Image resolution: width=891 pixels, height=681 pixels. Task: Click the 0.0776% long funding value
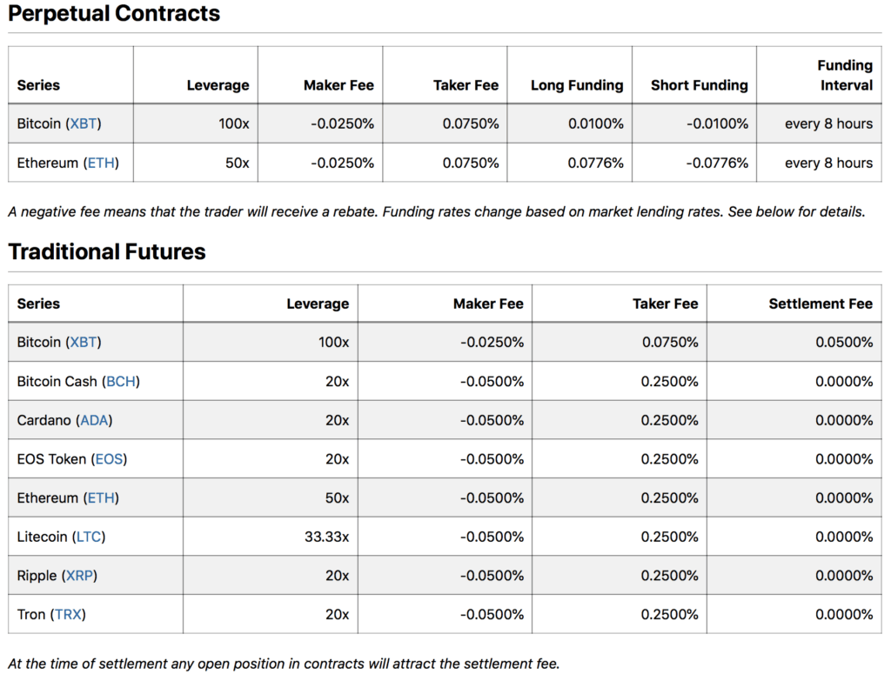coord(595,163)
